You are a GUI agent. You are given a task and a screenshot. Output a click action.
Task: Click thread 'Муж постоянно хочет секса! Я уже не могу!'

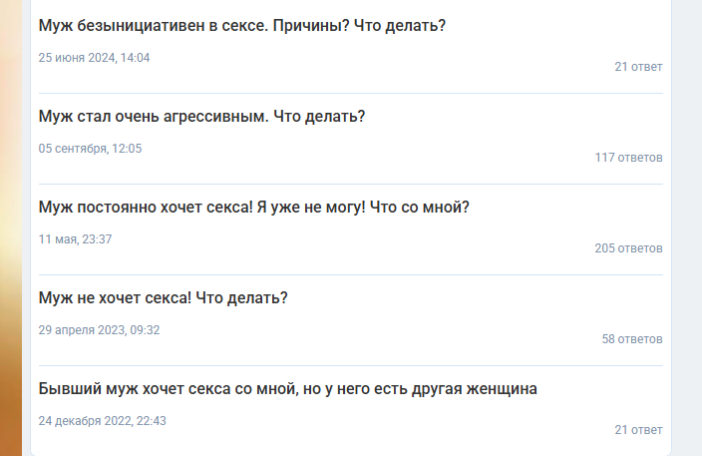click(x=253, y=208)
